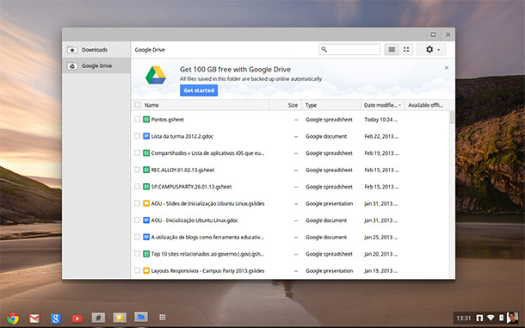This screenshot has height=328, width=525.
Task: Click the Wi-Fi status icon
Action: (491, 318)
